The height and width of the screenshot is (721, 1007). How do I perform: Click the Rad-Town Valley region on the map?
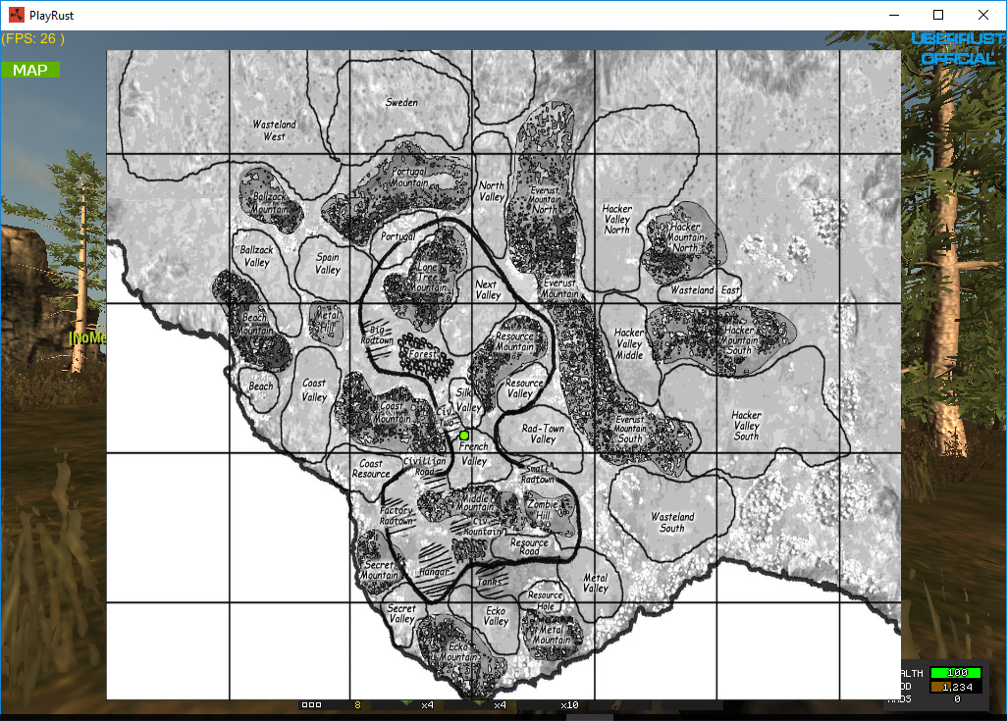[543, 434]
